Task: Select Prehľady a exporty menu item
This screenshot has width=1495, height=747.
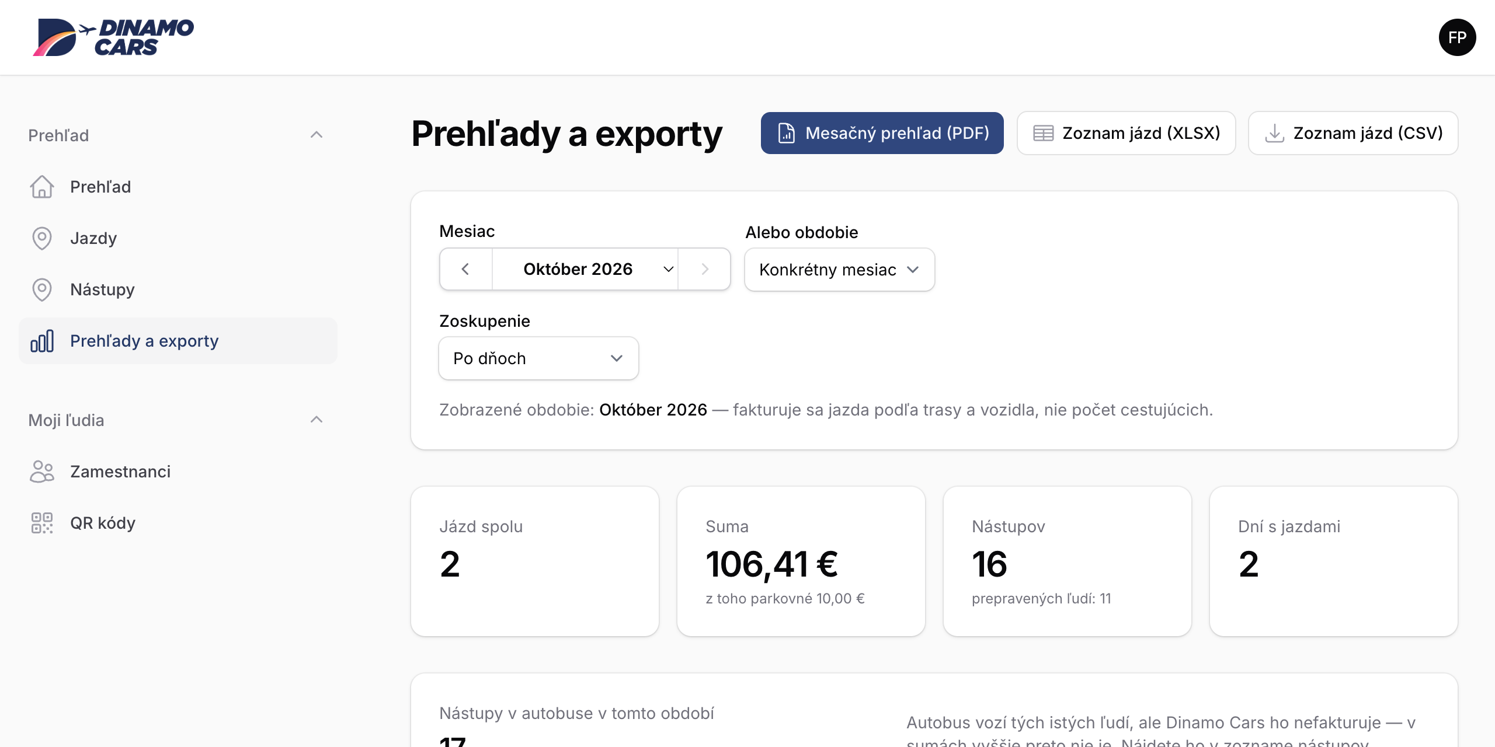Action: (178, 341)
